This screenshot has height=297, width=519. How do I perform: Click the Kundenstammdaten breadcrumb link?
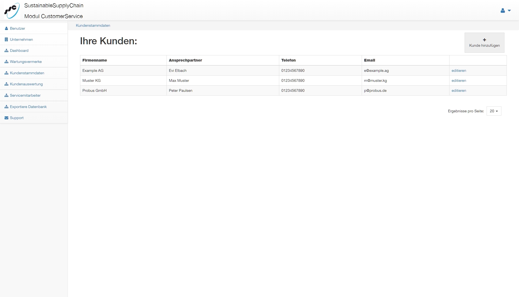(x=93, y=25)
